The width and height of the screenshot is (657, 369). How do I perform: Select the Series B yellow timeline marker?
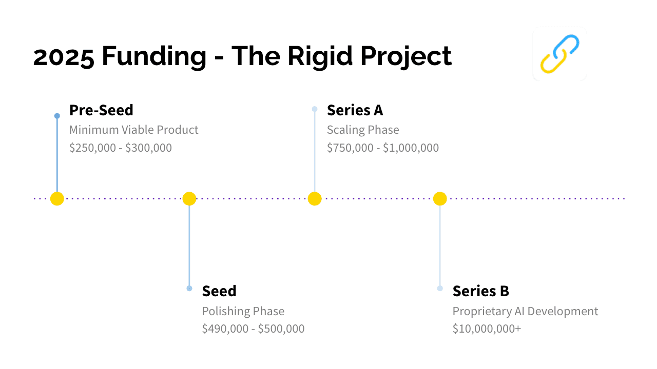click(440, 199)
